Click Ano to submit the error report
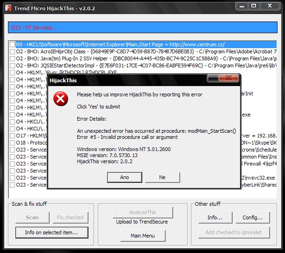The width and height of the screenshot is (285, 253). pos(124,177)
